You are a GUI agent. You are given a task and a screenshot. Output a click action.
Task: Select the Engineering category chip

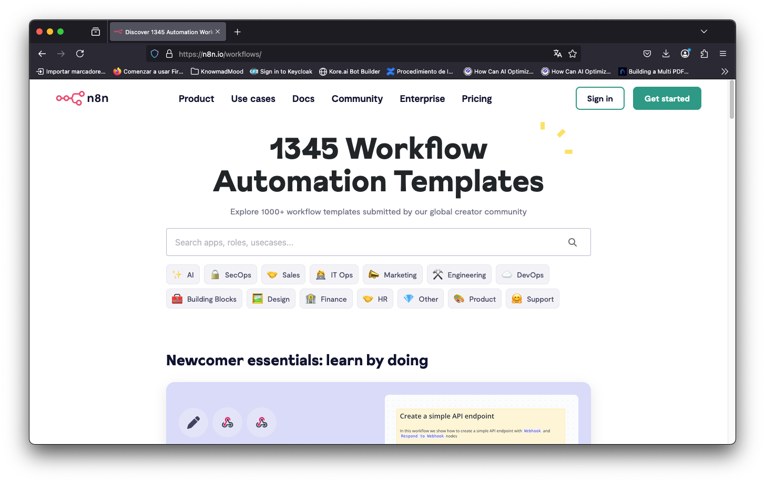459,274
